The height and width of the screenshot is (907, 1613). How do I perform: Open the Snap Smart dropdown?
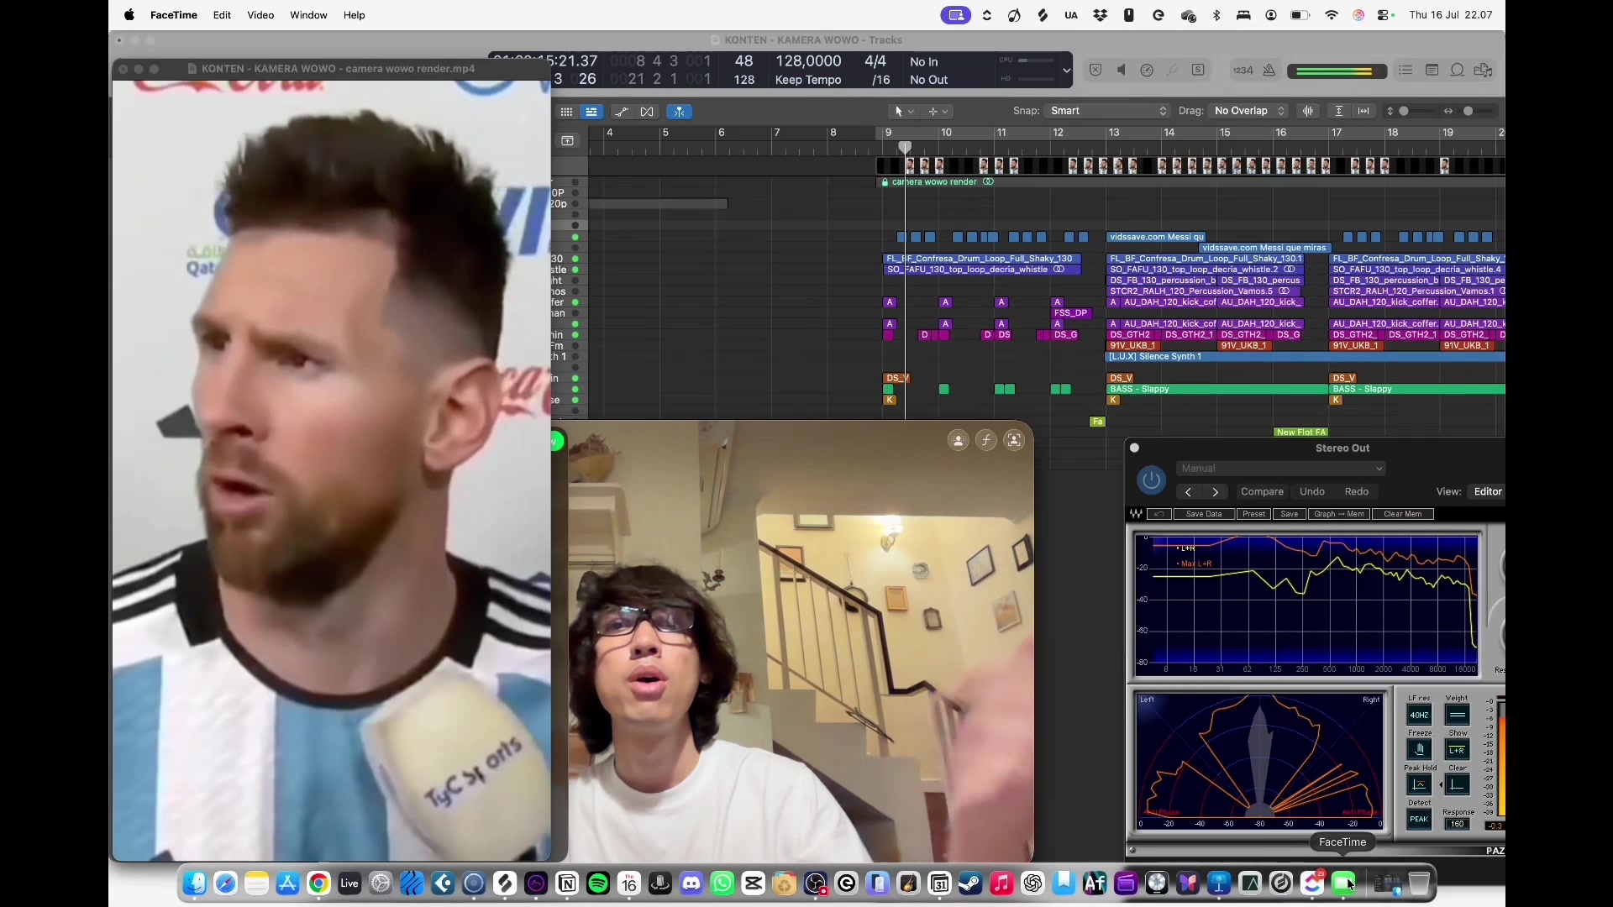pos(1108,111)
